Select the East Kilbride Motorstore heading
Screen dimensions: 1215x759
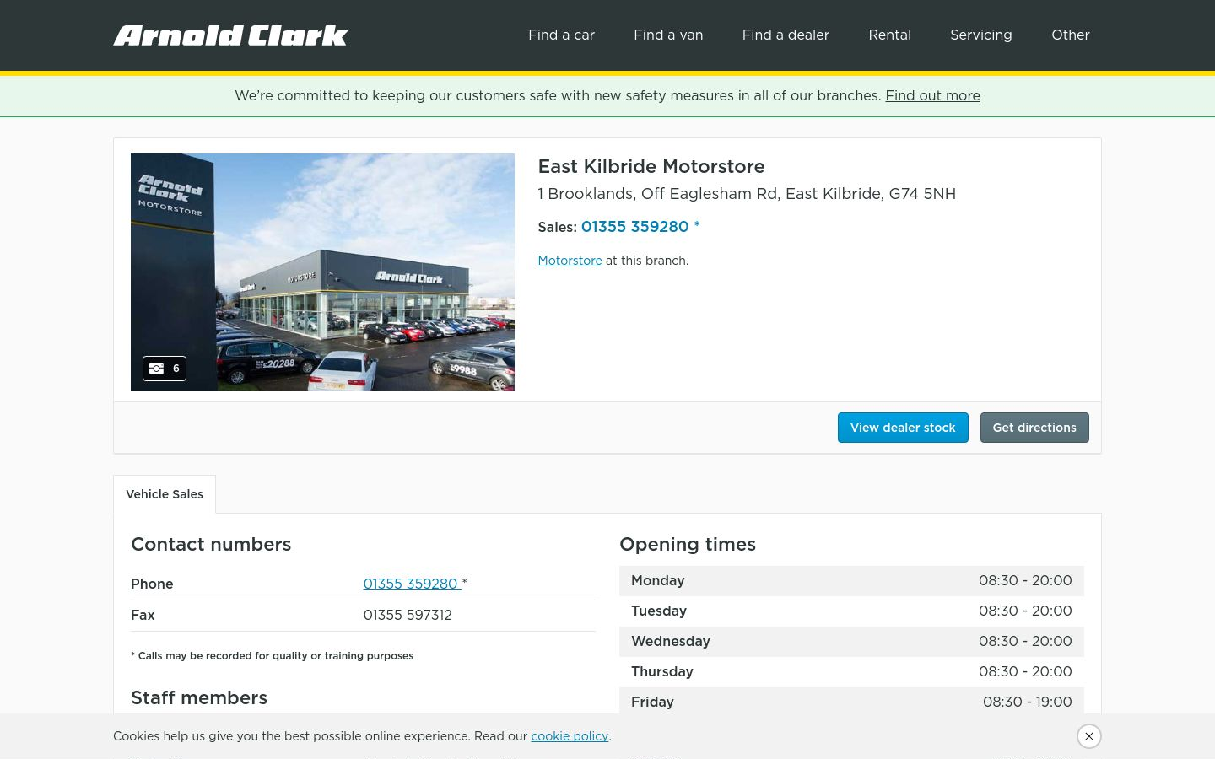pyautogui.click(x=651, y=166)
